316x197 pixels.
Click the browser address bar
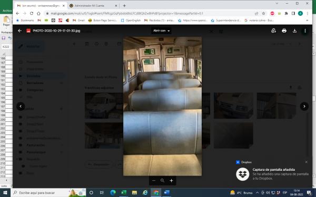click(149, 14)
